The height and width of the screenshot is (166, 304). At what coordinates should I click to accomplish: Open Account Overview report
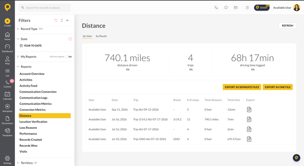tap(32, 74)
